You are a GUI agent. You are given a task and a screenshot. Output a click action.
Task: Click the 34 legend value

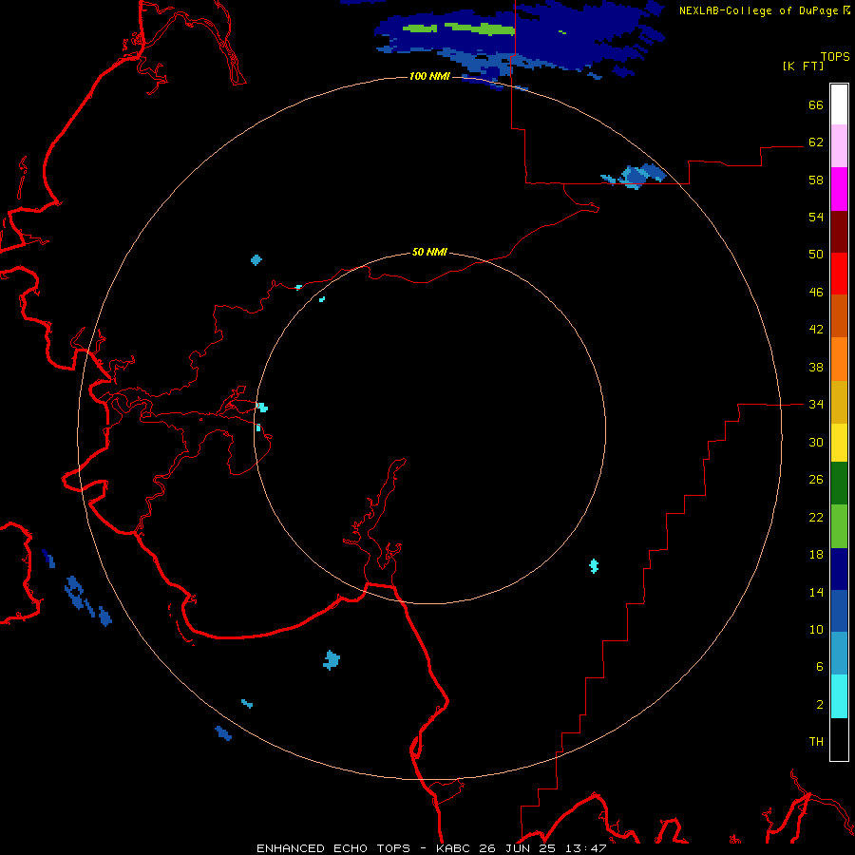(x=816, y=405)
